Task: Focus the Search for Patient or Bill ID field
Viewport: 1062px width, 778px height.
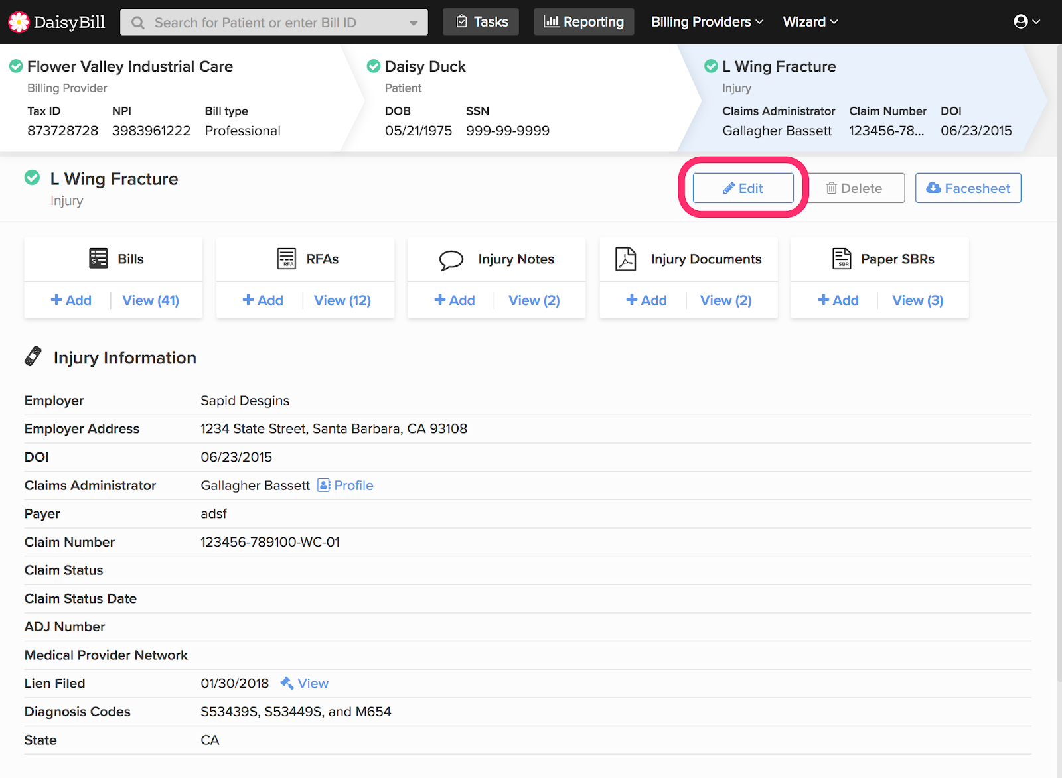Action: coord(274,23)
